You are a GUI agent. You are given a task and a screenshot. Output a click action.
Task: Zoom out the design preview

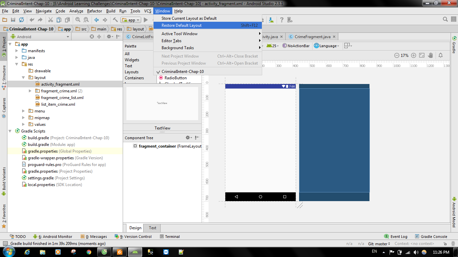click(x=397, y=56)
